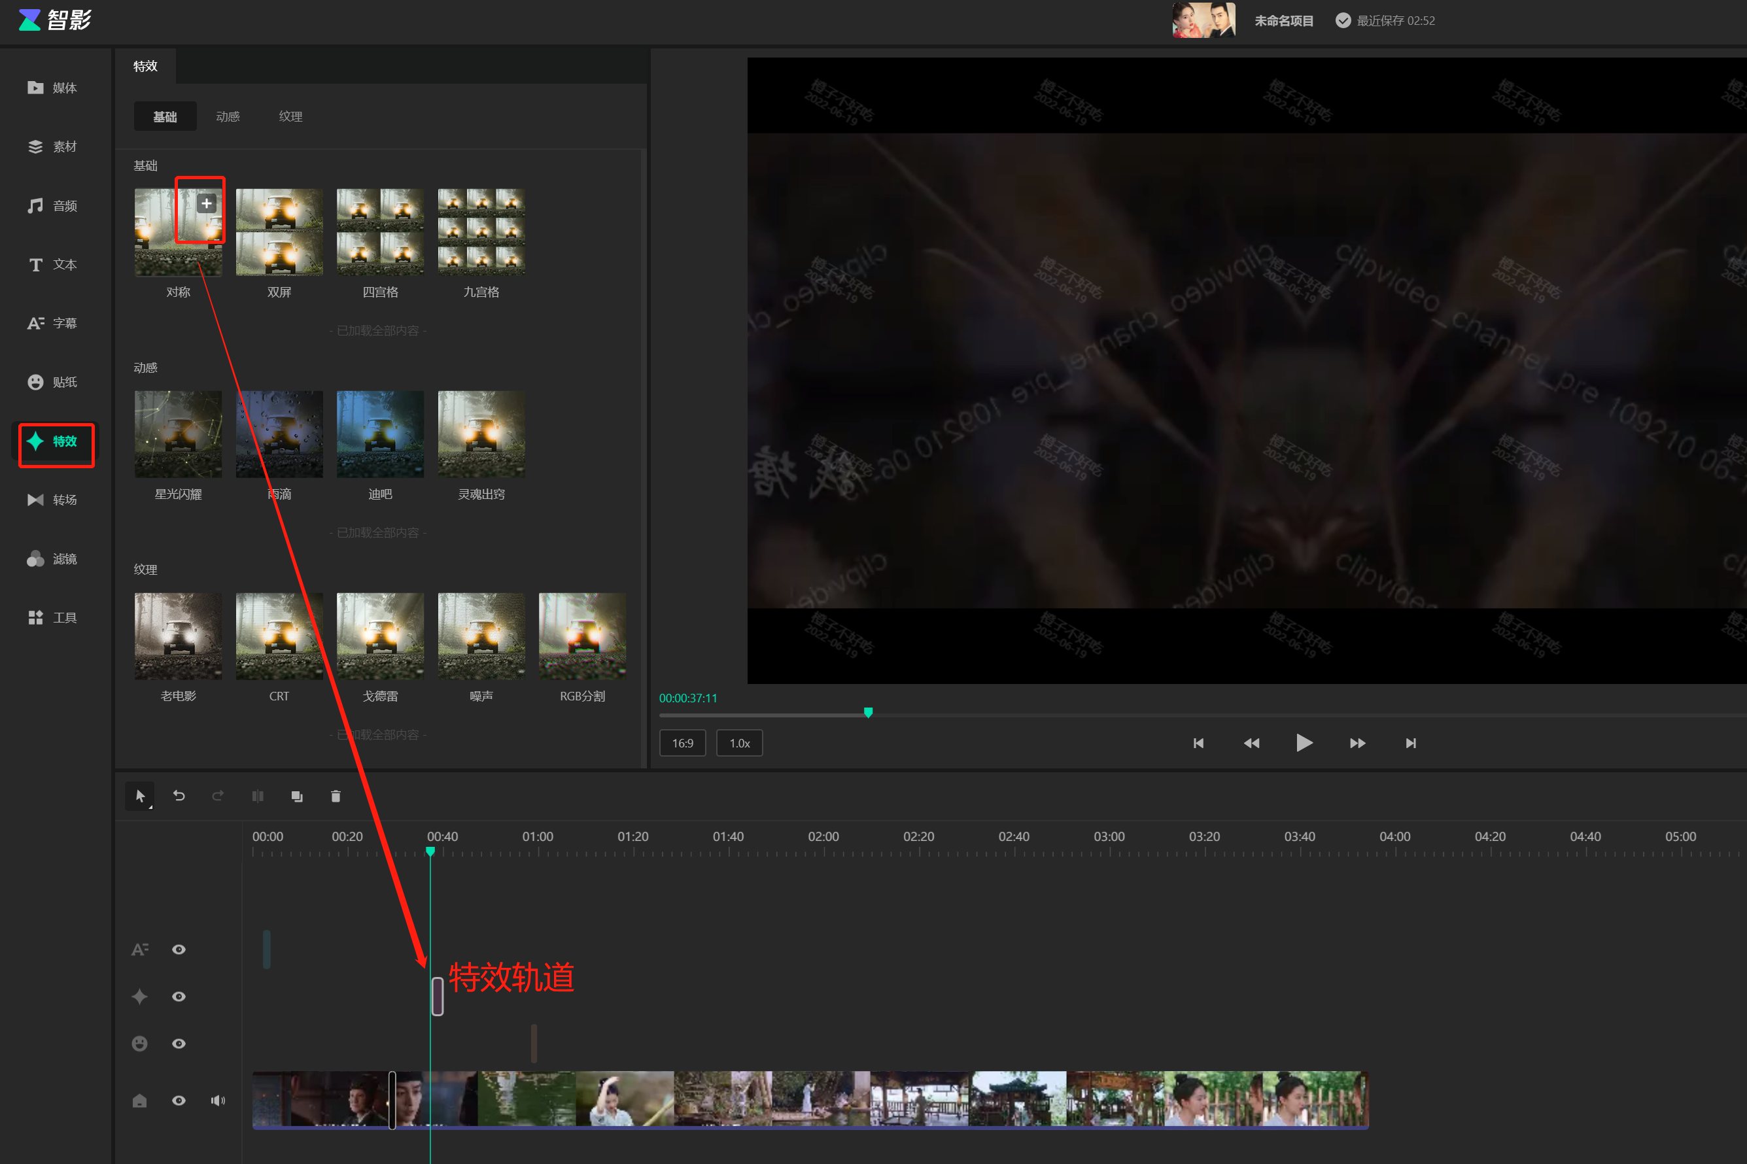Split the clip at playhead
This screenshot has width=1747, height=1164.
pos(258,796)
